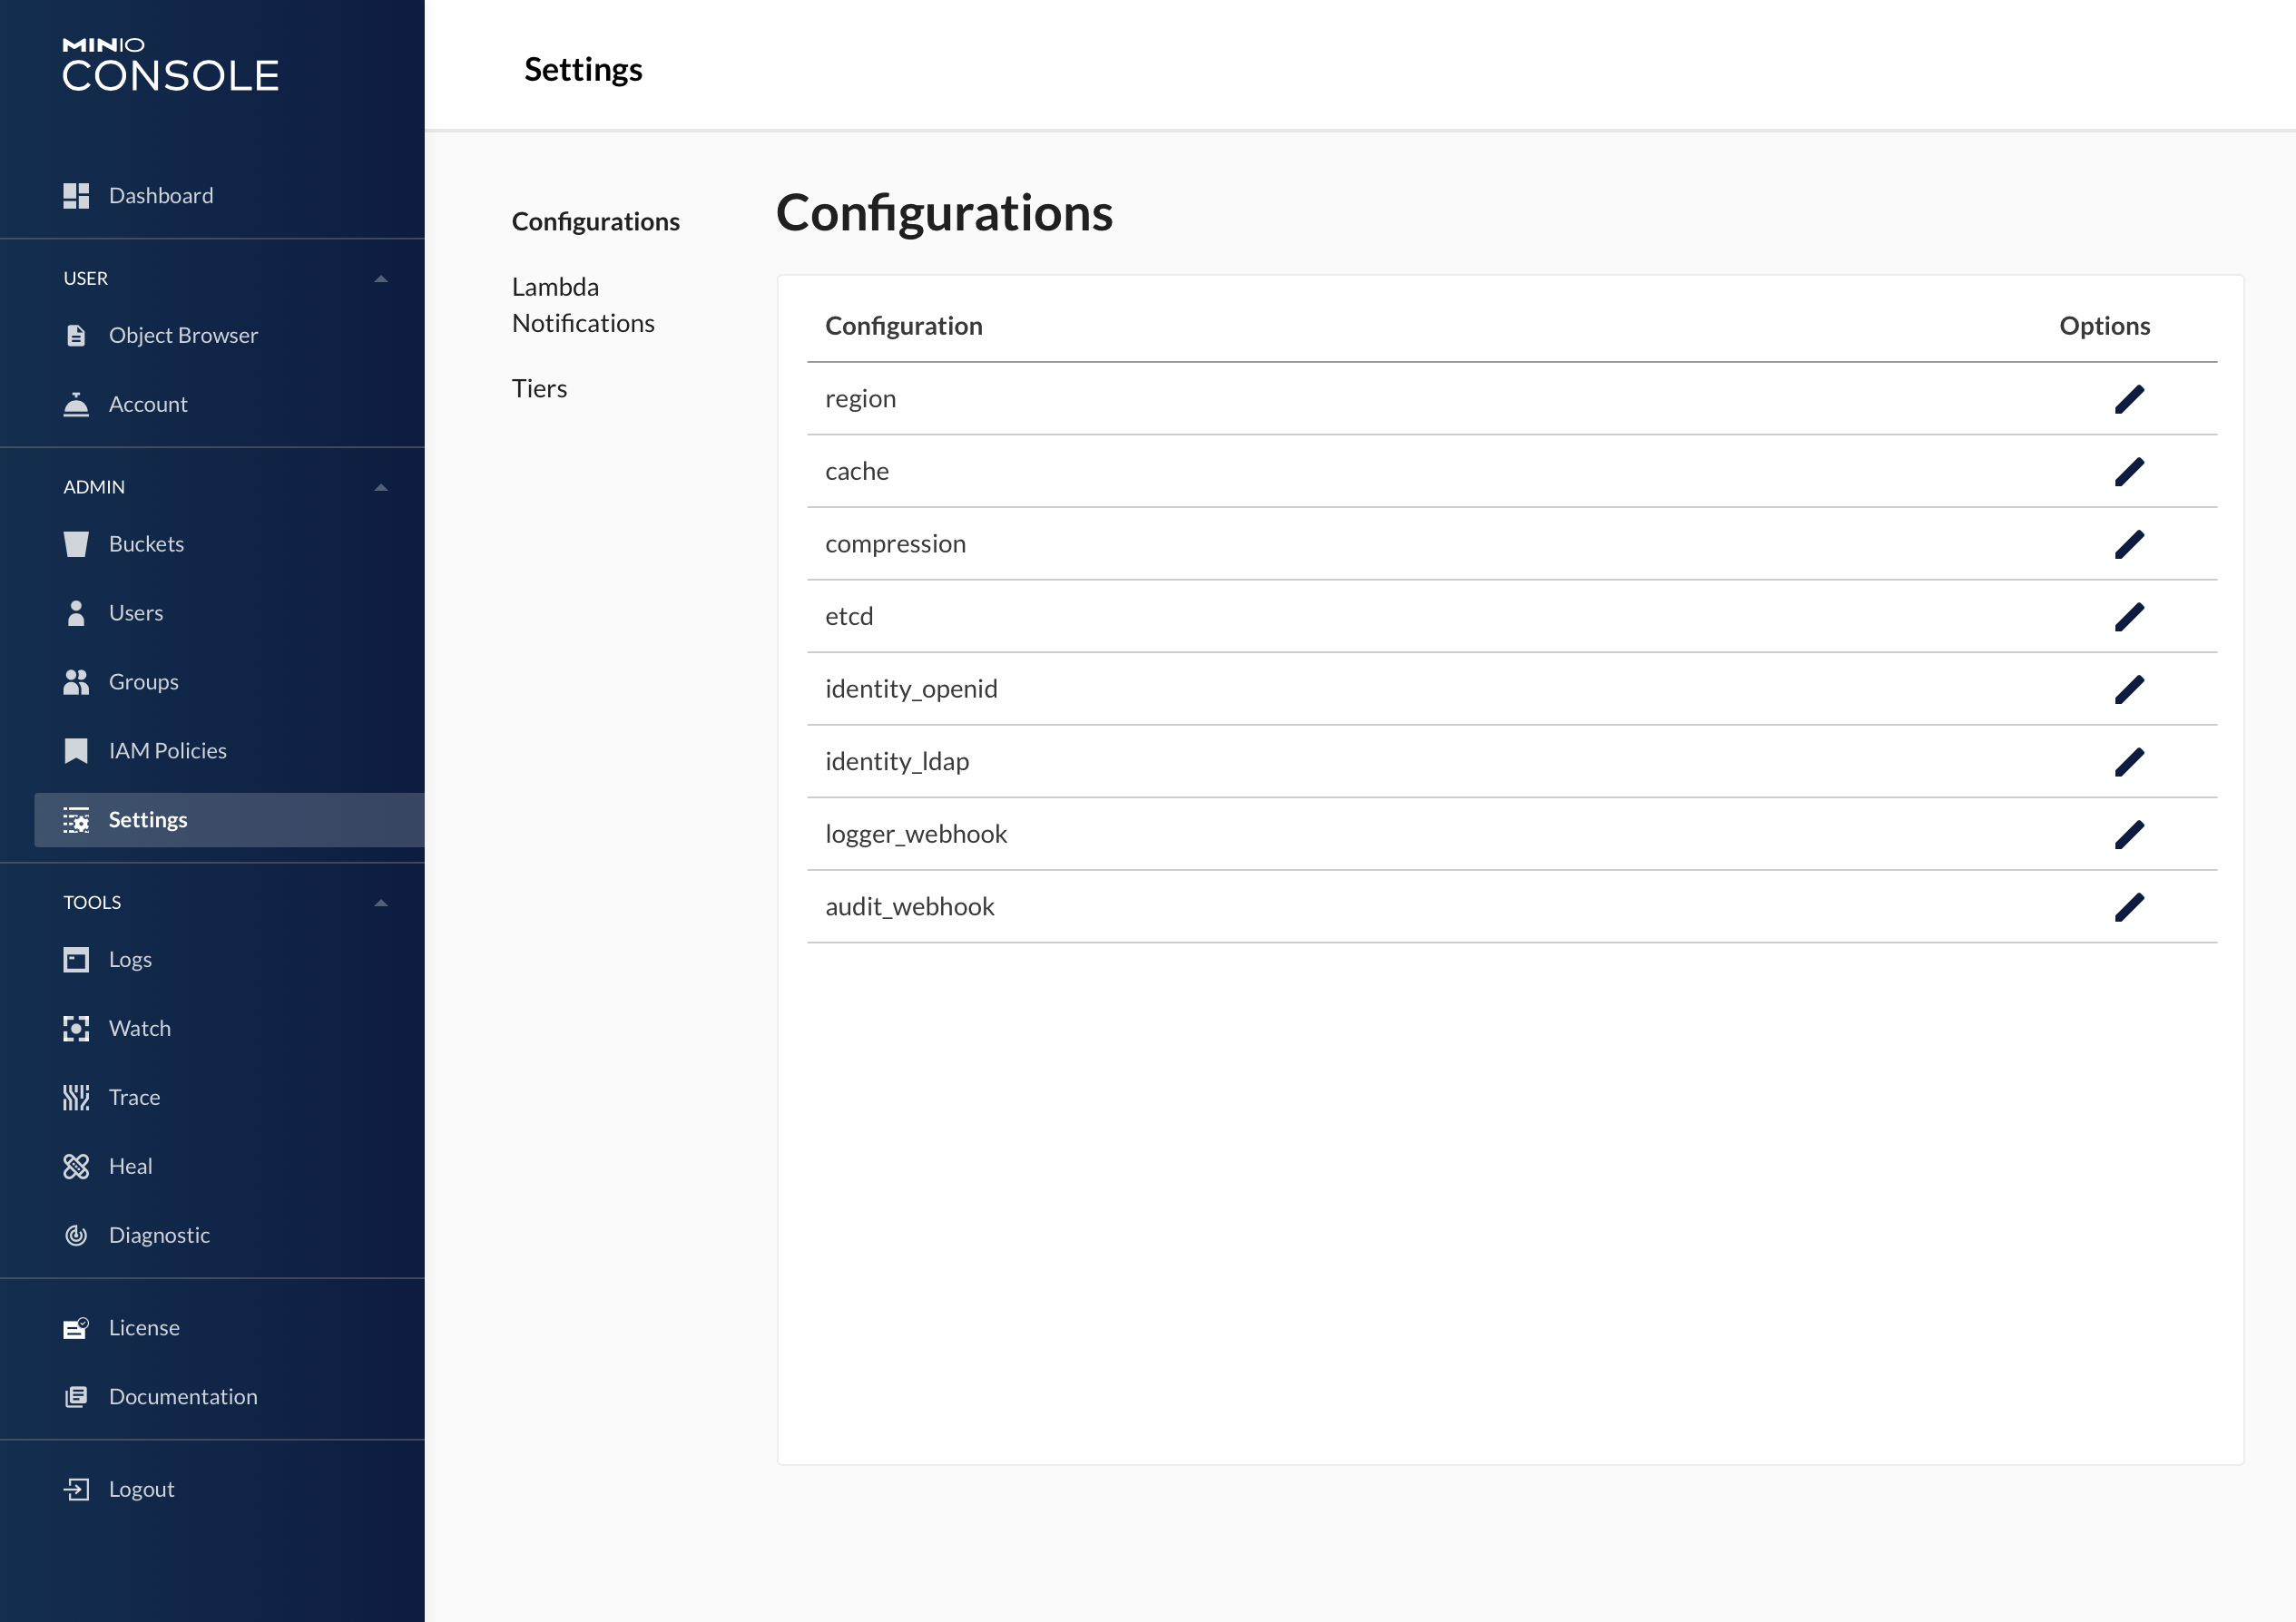Switch to Lambda Notifications tab
Screen dimensions: 2296x1622
583,305
